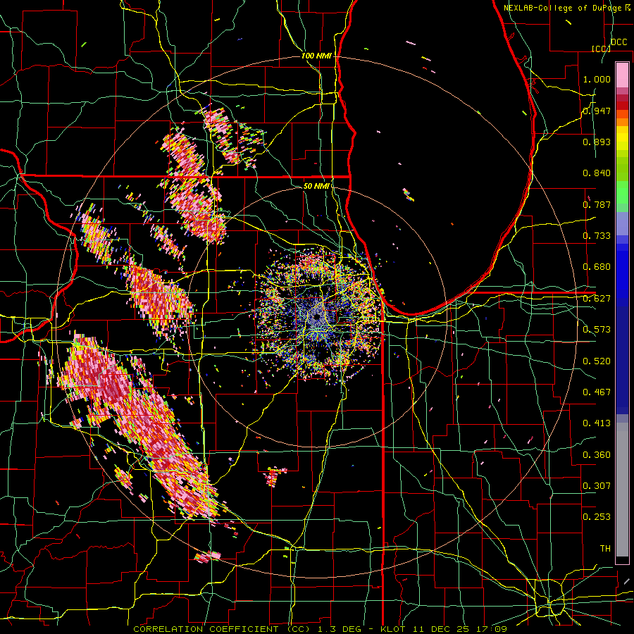Click the 0.360 legend value

pyautogui.click(x=597, y=455)
